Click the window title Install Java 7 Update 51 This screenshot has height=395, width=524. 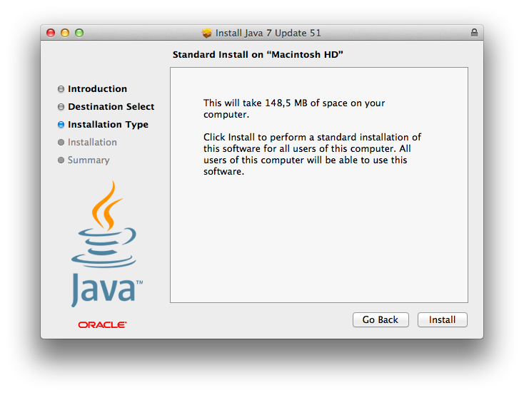268,33
